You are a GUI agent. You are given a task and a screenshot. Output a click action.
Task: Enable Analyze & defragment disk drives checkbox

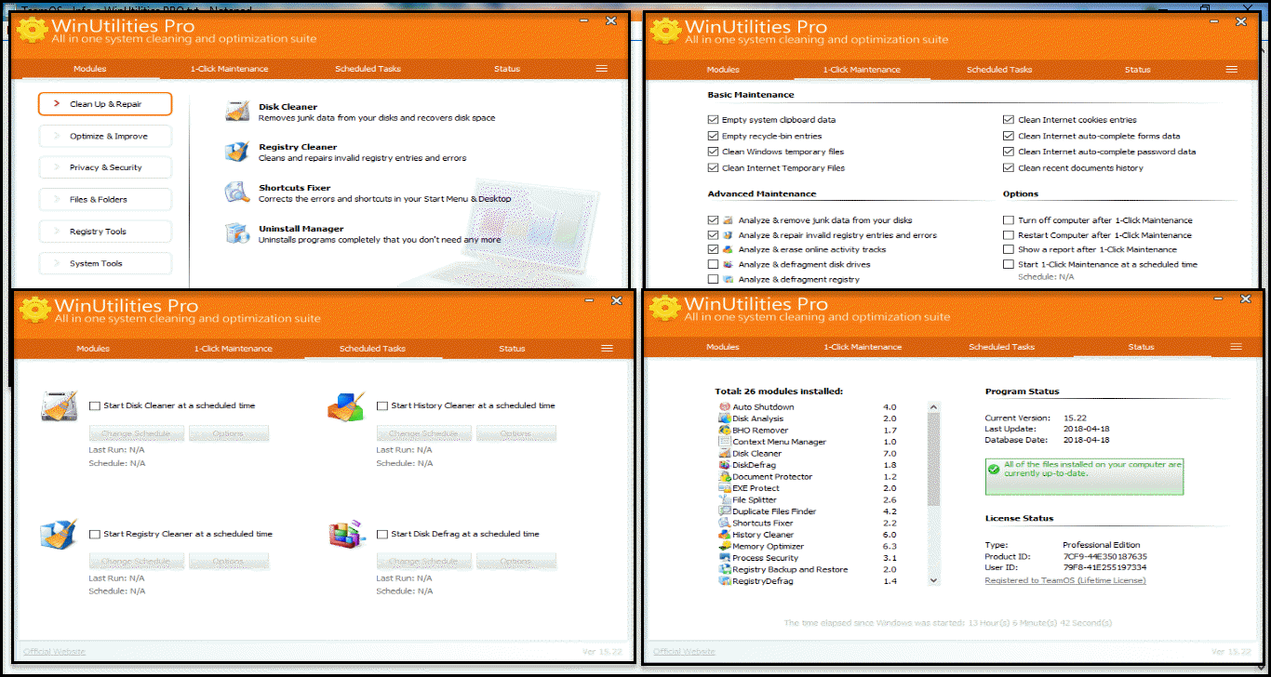[713, 265]
